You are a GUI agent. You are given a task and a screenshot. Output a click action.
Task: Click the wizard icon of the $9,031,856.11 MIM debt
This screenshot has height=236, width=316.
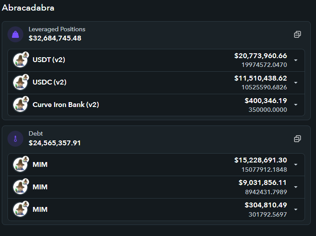click(20, 187)
